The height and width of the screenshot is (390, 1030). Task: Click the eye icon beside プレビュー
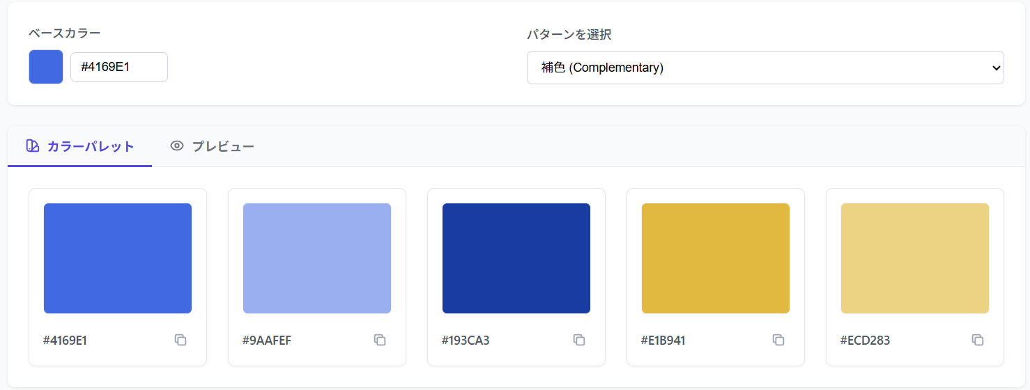point(177,146)
